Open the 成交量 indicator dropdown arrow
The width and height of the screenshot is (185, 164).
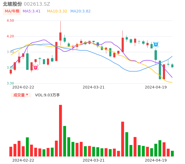(x=27, y=95)
